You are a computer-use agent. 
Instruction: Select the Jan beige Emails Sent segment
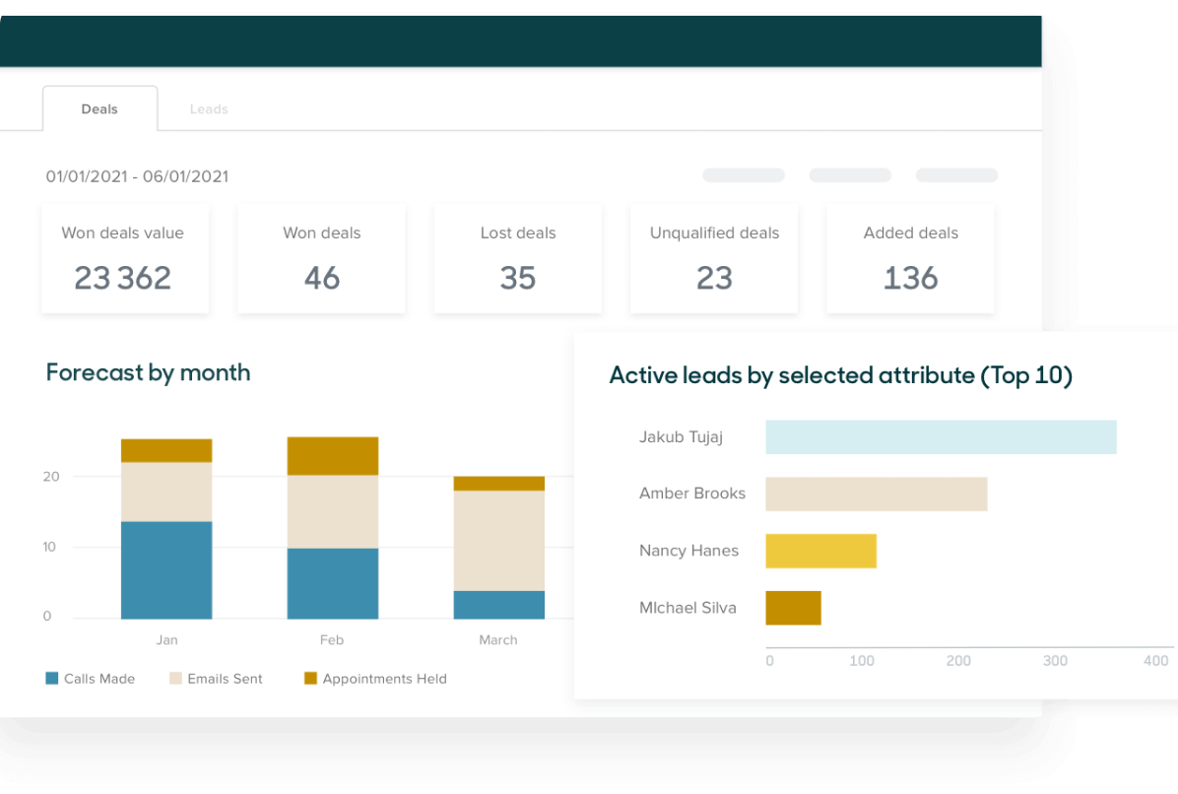166,492
